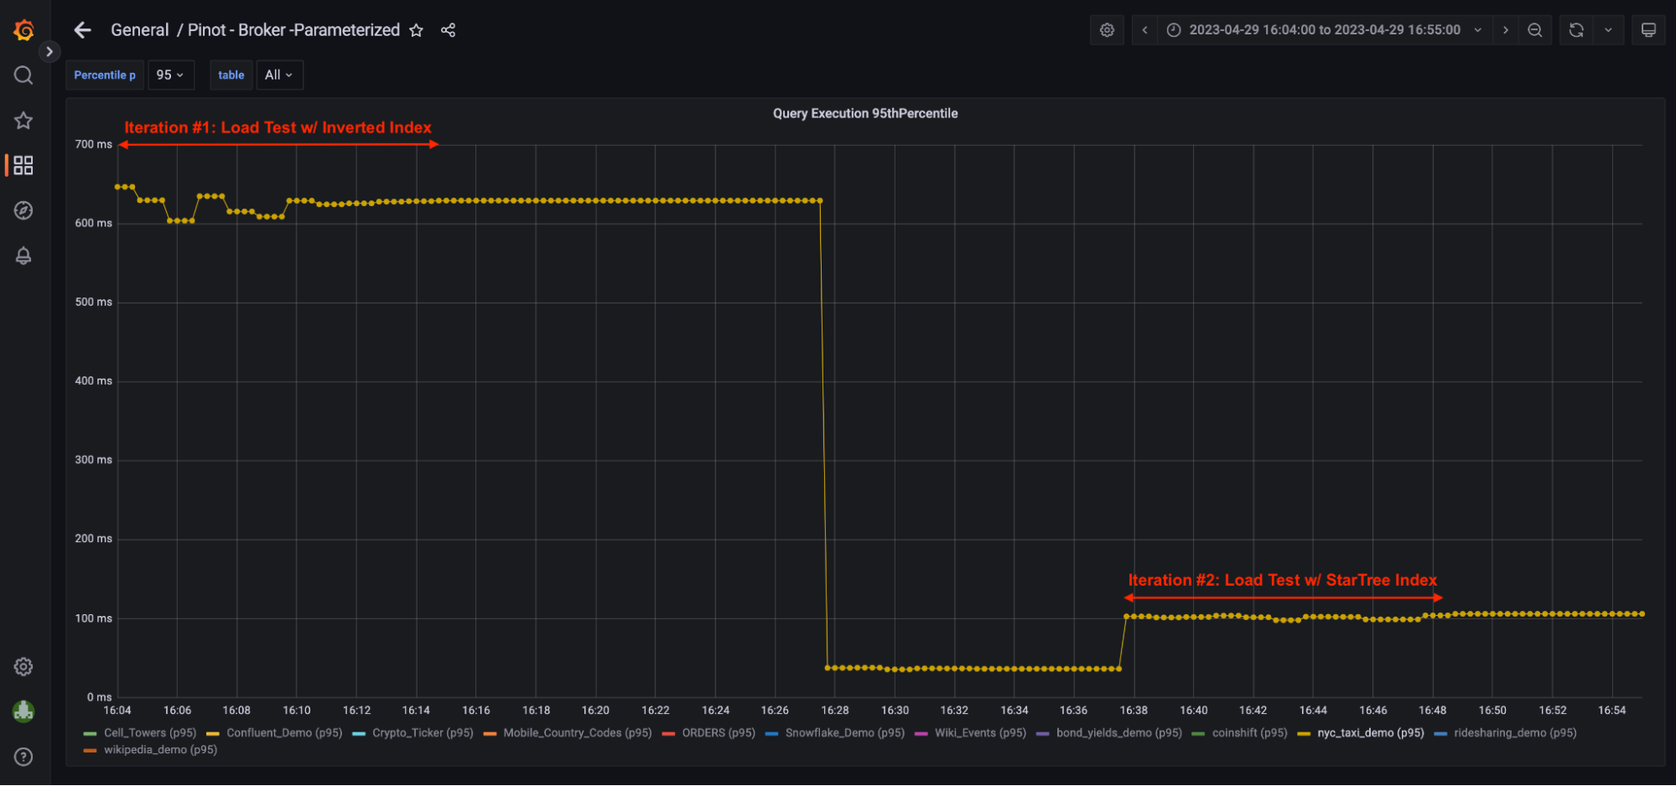Open the dashboard settings gear icon

tap(1107, 29)
